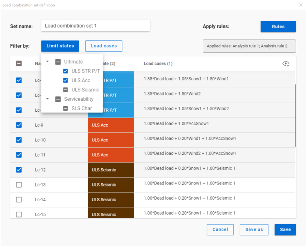Uncheck ULS Acc in filter dropdown

[x=65, y=80]
